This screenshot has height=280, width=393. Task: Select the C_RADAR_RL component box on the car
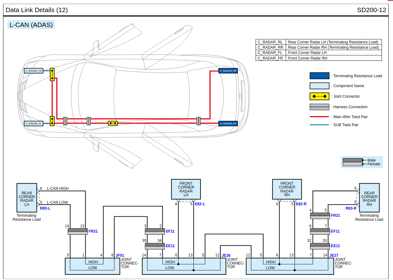tap(228, 123)
